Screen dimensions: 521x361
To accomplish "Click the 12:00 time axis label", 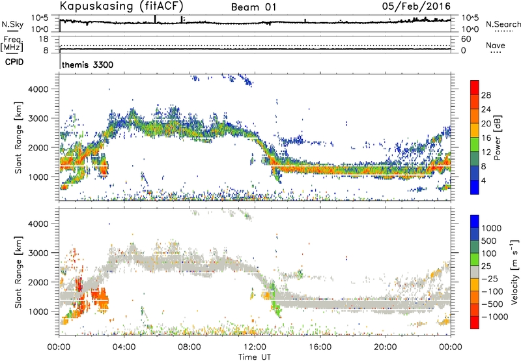I will pyautogui.click(x=255, y=347).
